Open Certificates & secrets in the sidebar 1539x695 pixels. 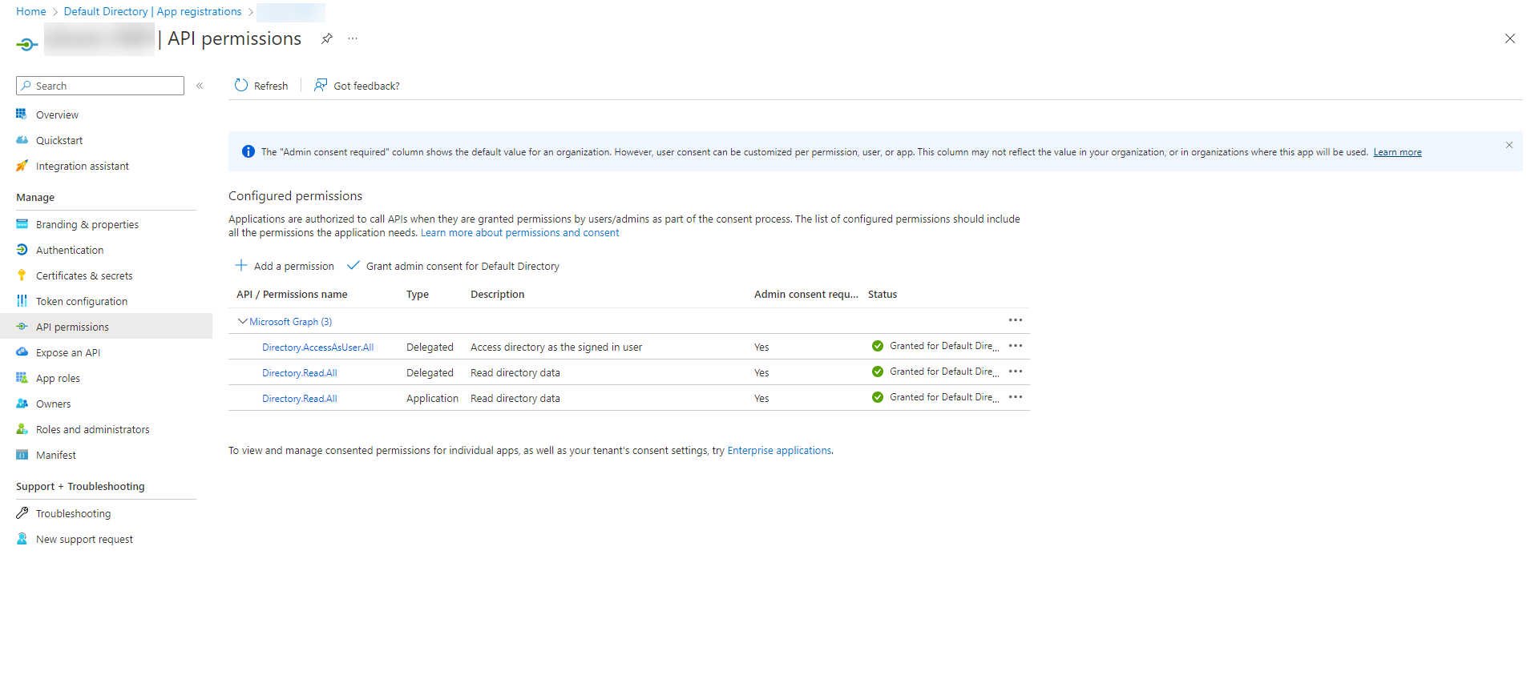(84, 275)
